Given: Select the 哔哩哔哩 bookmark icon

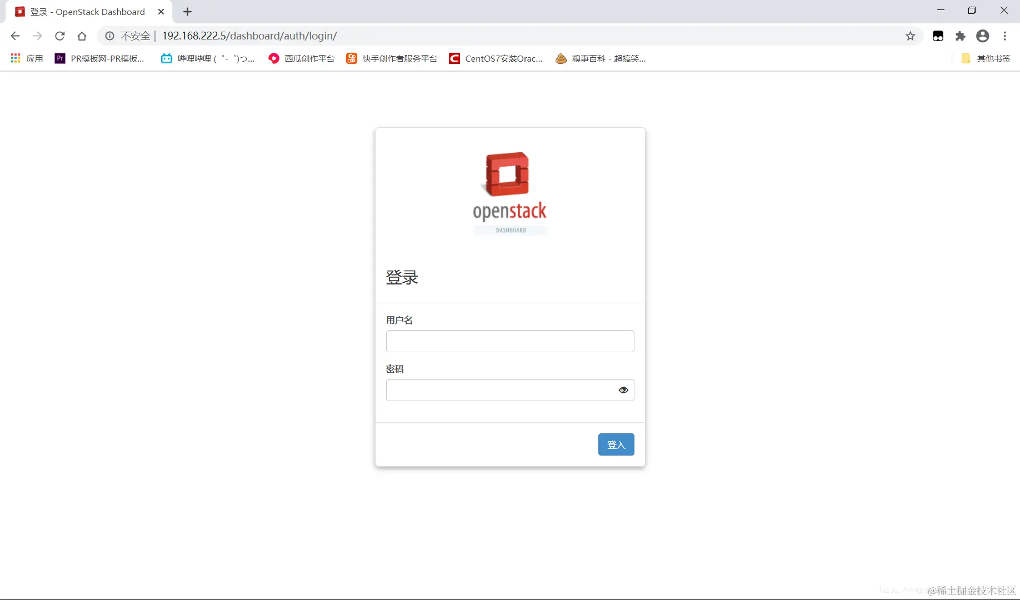Looking at the screenshot, I should click(x=166, y=58).
